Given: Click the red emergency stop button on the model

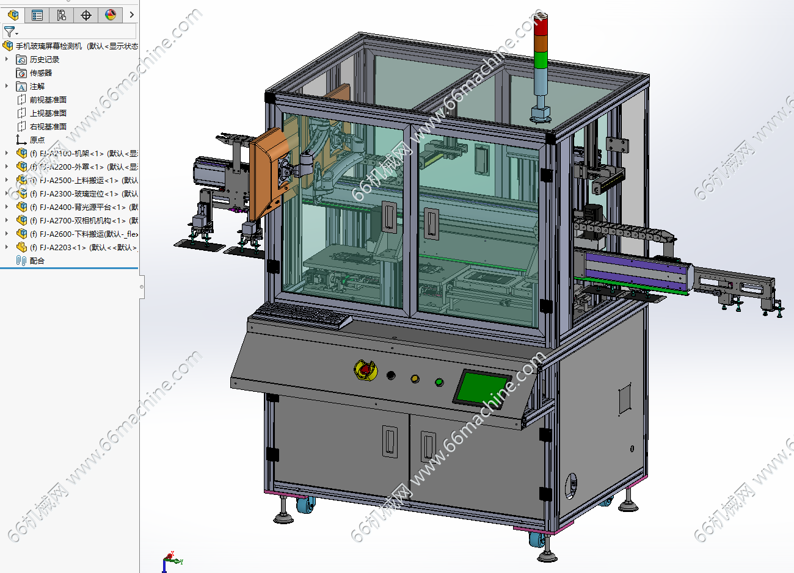Looking at the screenshot, I should pos(365,369).
